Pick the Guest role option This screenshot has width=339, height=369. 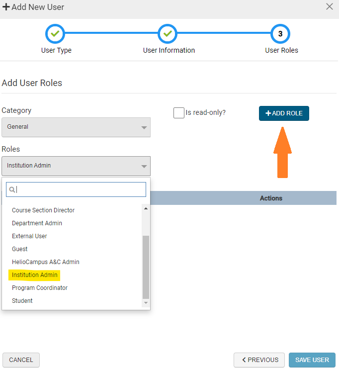coord(20,249)
